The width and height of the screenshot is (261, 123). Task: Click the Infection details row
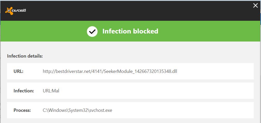[130, 91]
